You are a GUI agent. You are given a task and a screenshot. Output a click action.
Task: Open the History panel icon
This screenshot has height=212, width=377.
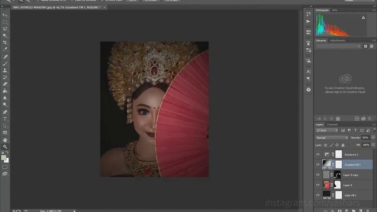tap(309, 14)
